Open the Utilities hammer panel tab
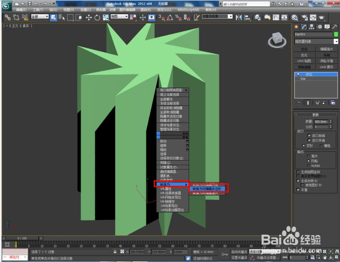This screenshot has width=340, height=262. tap(335, 27)
